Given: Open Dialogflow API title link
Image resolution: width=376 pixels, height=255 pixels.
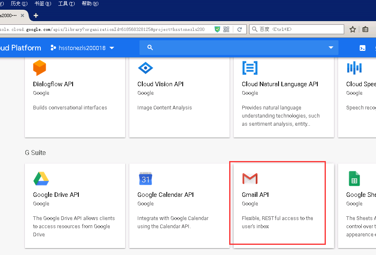Looking at the screenshot, I should 53,84.
